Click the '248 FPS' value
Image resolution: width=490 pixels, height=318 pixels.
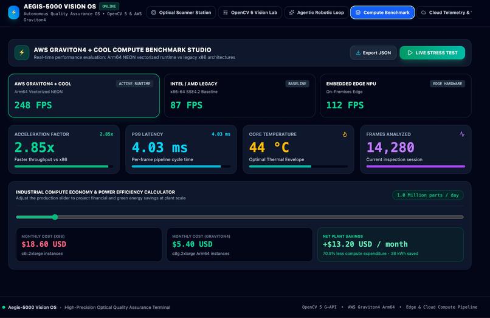click(33, 105)
